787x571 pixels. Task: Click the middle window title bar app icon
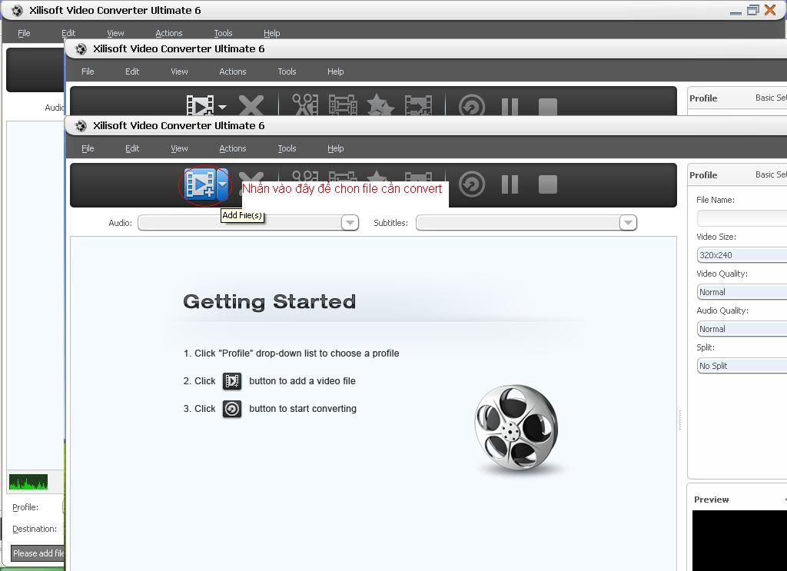81,48
